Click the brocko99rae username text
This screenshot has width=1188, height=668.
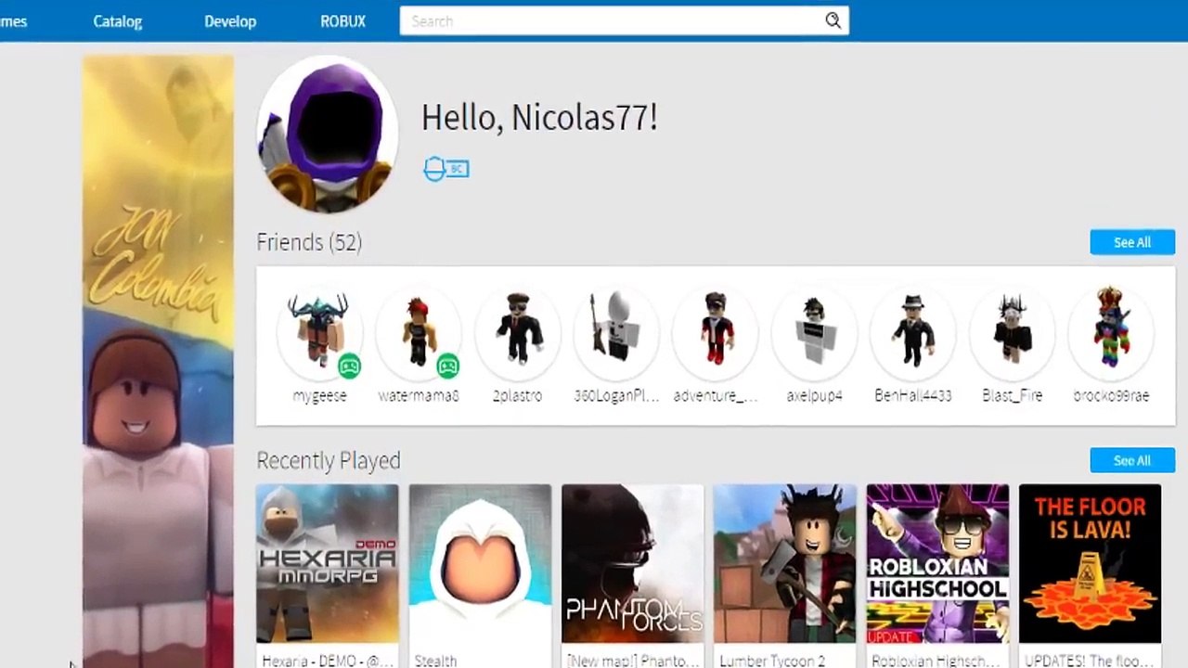click(x=1111, y=395)
